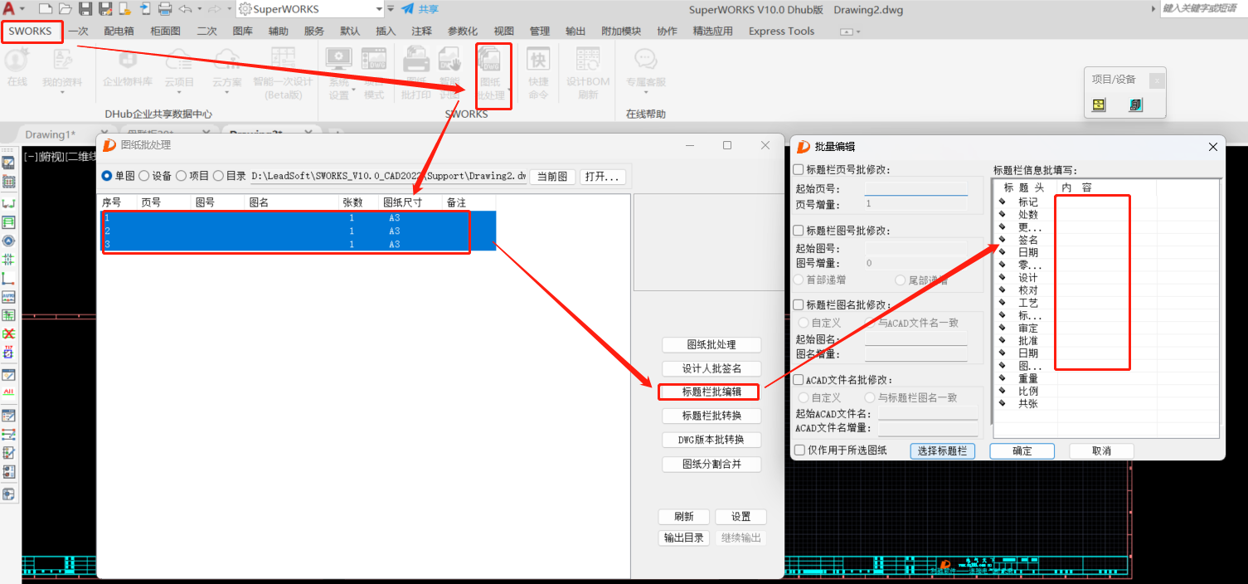Open the Express Tools ribbon tab
The height and width of the screenshot is (584, 1248).
coord(781,32)
